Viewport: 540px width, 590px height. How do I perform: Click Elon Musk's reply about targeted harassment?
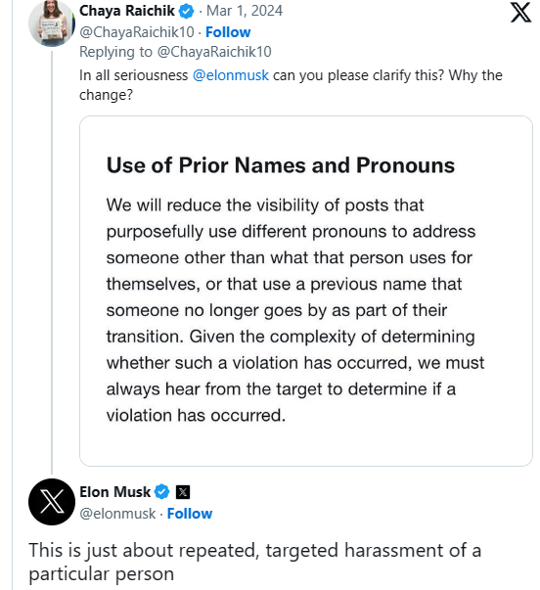click(x=254, y=562)
